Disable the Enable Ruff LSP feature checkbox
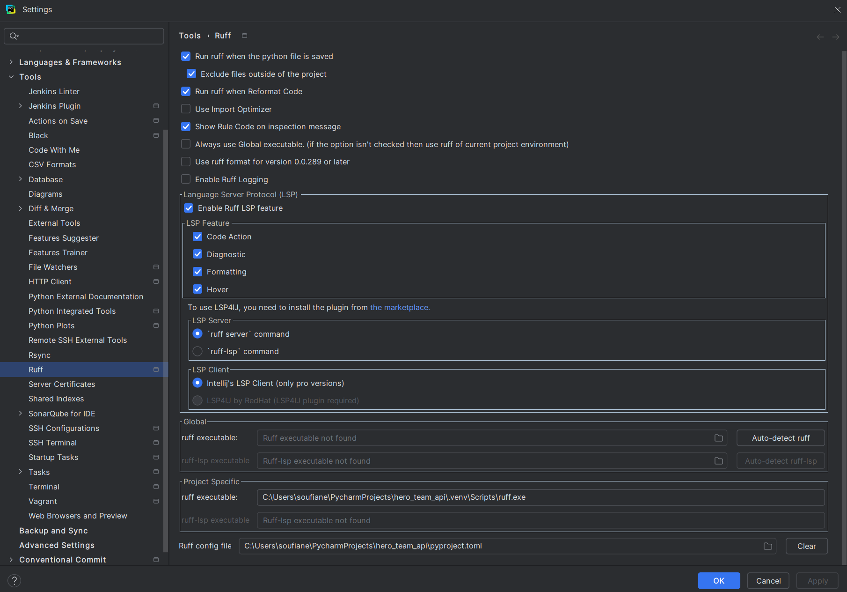Screen dimensions: 847x592 [x=189, y=208]
